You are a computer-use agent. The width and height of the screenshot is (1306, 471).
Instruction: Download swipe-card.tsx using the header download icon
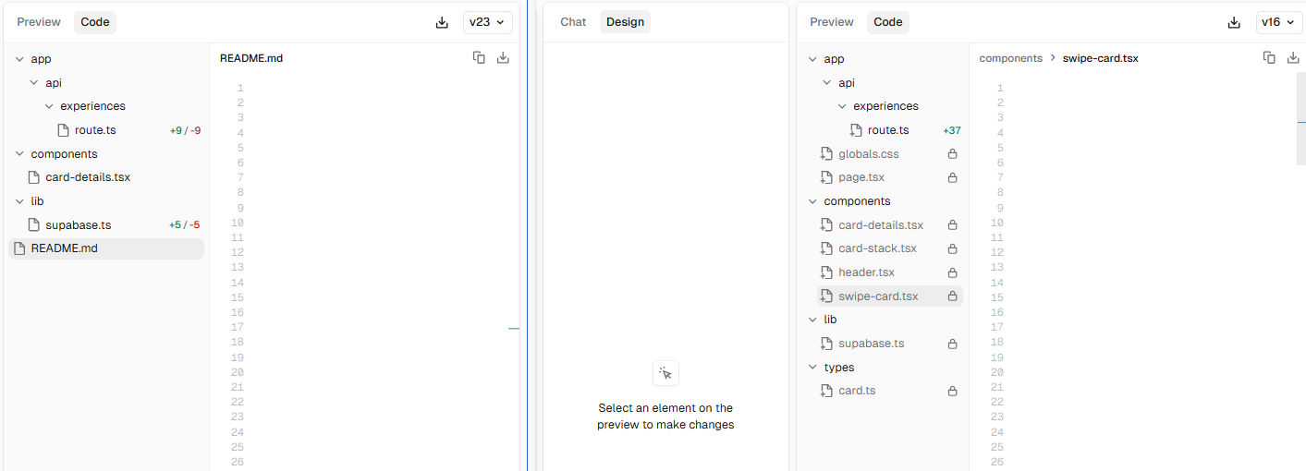(x=1294, y=57)
